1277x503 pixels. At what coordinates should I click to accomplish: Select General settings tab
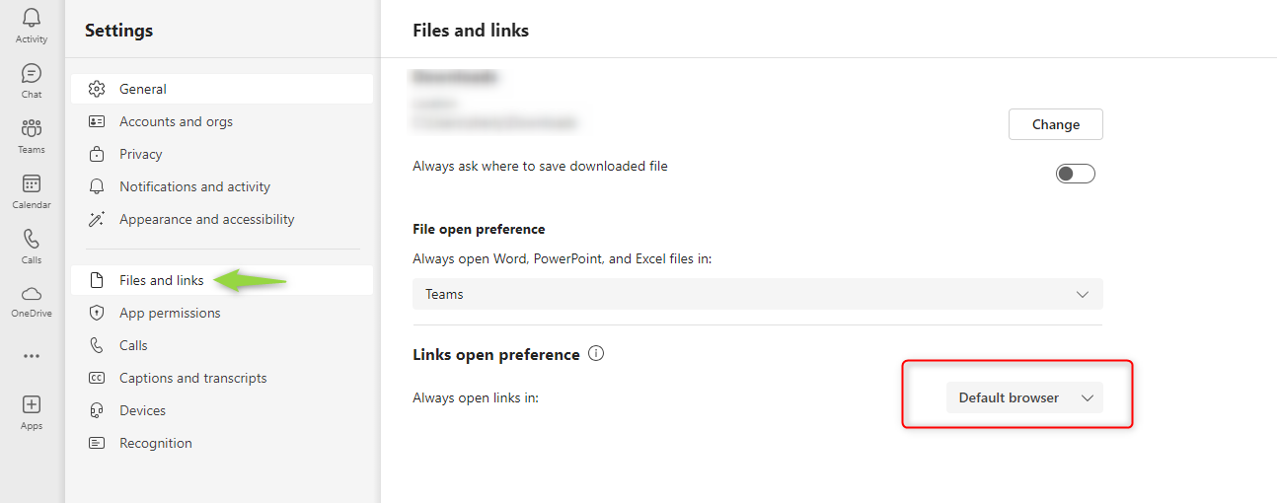point(143,89)
